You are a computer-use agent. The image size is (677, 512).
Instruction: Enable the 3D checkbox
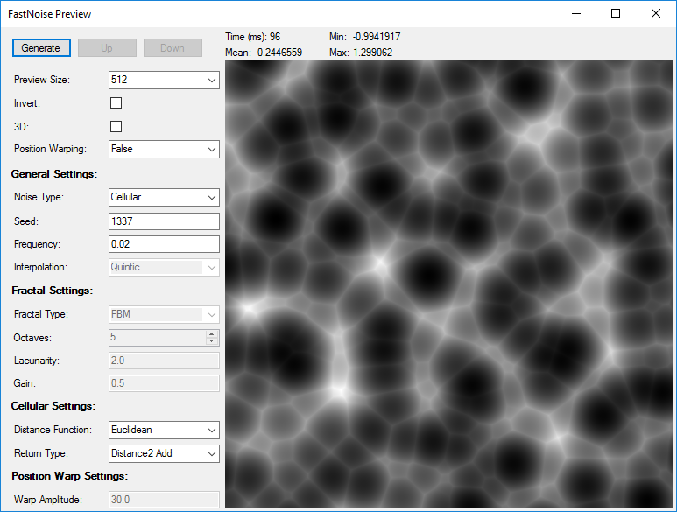pyautogui.click(x=116, y=126)
